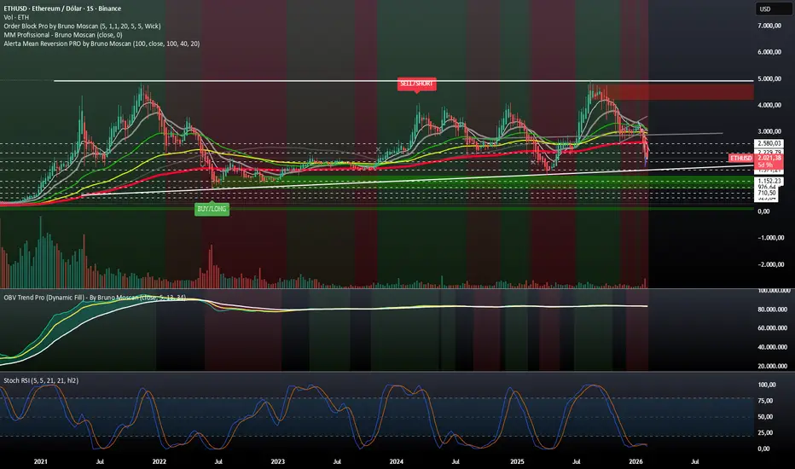Select the MM Profissional indicator legend
This screenshot has width=795, height=469.
point(63,35)
